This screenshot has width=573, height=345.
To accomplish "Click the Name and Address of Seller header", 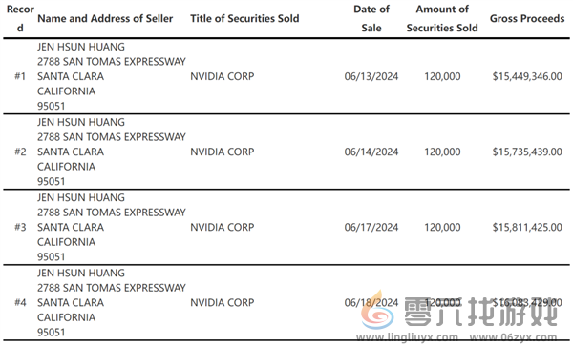I will 105,19.
